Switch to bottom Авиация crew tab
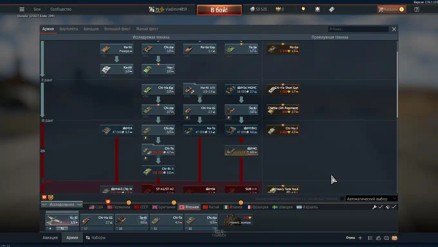This screenshot has width=438, height=247. 50,238
